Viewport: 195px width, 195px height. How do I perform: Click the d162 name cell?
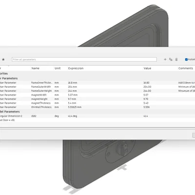click(34, 116)
